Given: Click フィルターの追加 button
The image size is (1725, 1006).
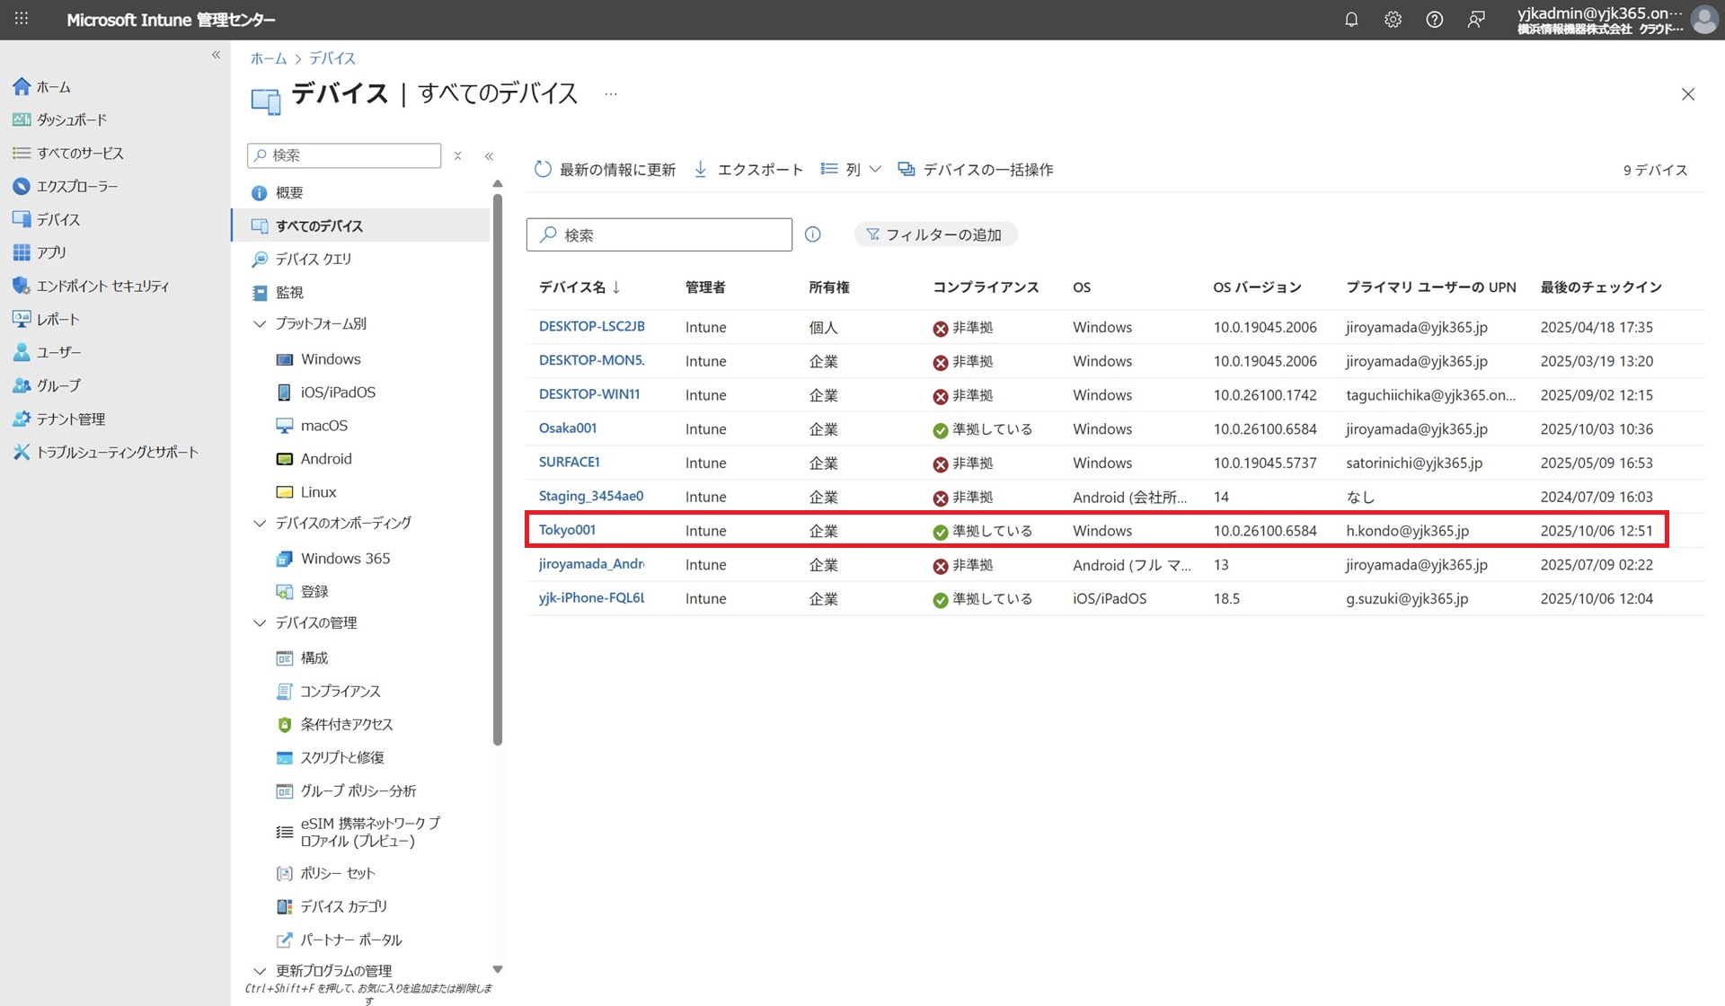Looking at the screenshot, I should click(934, 234).
